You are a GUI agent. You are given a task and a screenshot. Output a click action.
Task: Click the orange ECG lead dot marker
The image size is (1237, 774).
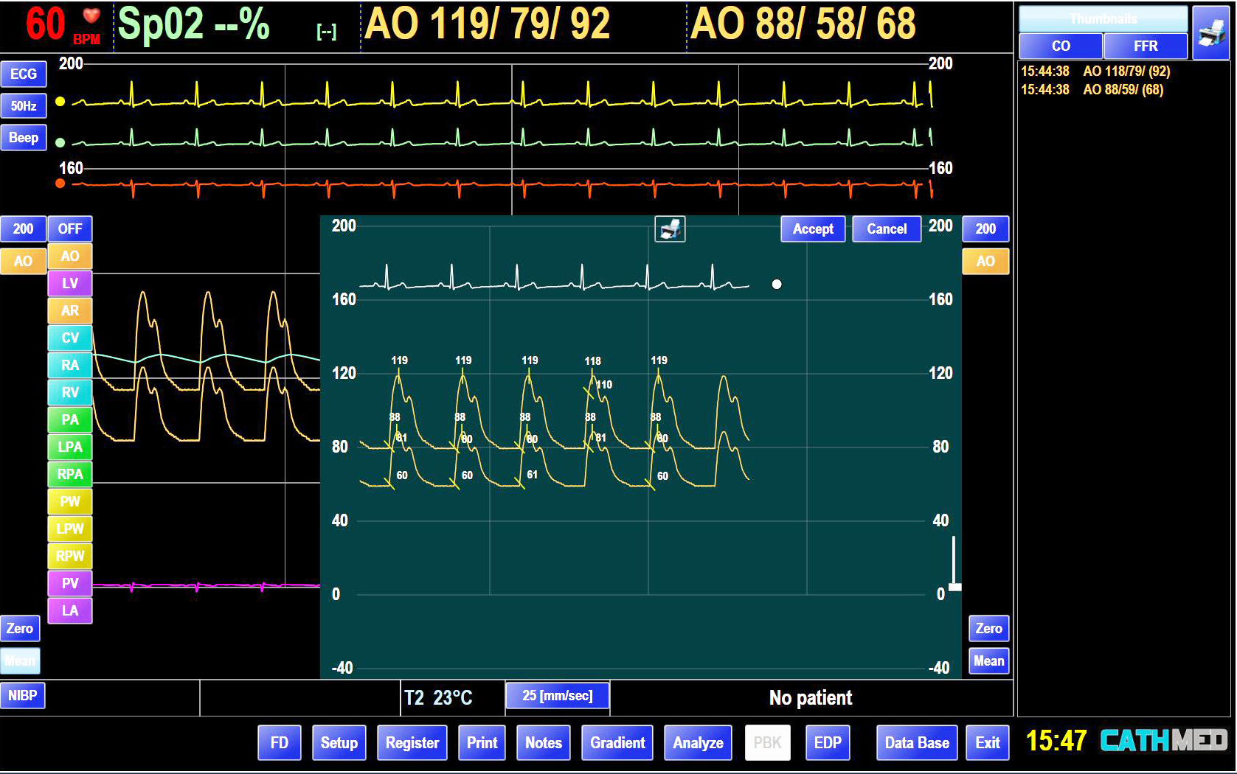point(60,184)
